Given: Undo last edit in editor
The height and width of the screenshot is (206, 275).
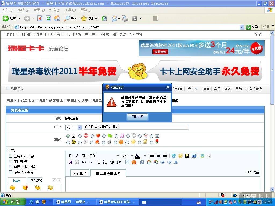Looking at the screenshot, I should tap(84, 162).
